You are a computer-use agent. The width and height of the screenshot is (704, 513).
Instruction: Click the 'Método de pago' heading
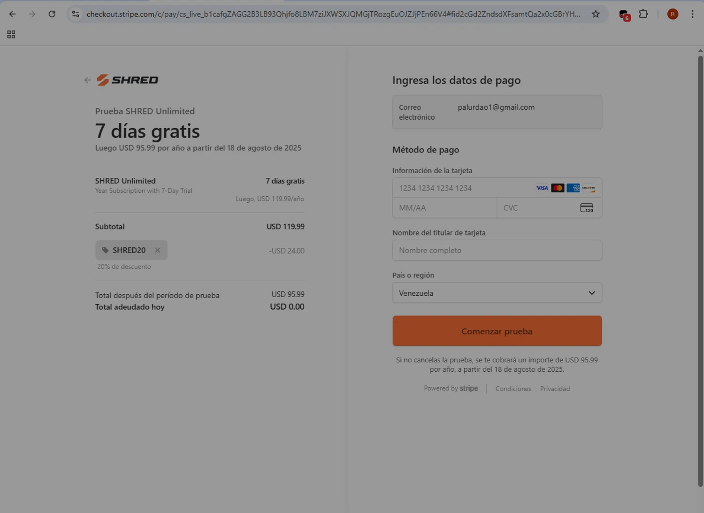[x=426, y=150]
